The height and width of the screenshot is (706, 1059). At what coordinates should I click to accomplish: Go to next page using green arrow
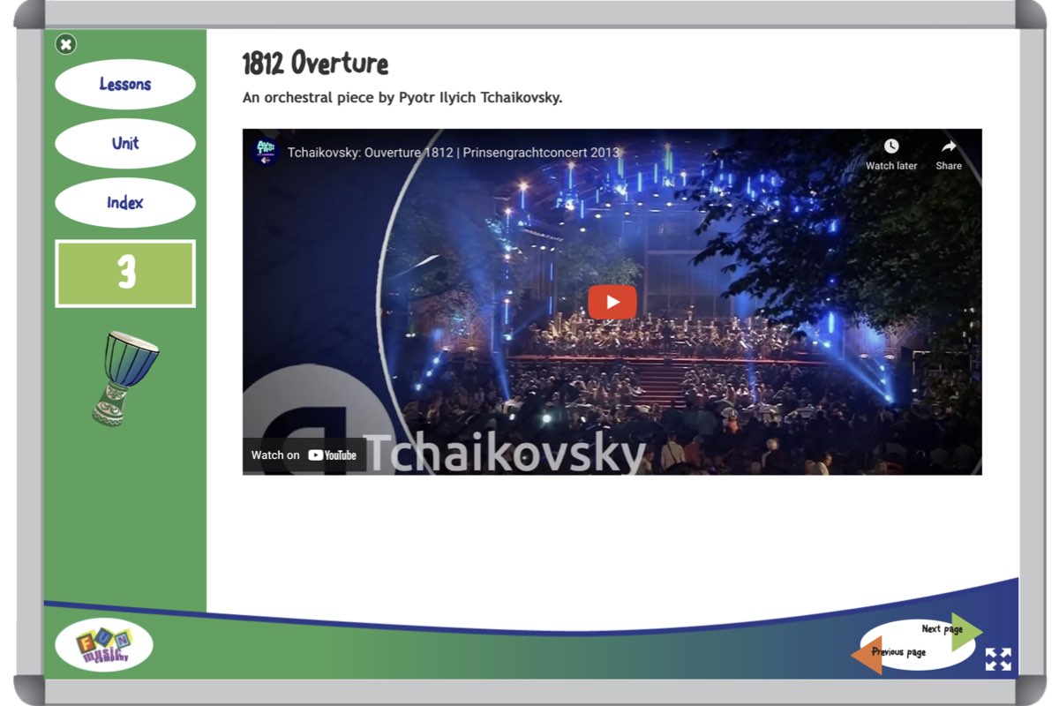(964, 631)
